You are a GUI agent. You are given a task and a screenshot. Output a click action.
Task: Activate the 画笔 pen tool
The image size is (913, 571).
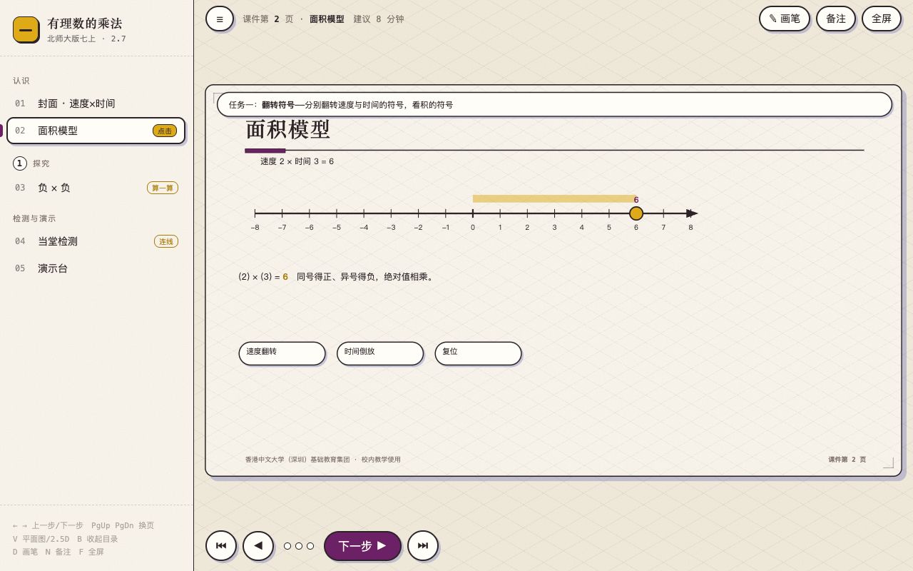tap(785, 19)
